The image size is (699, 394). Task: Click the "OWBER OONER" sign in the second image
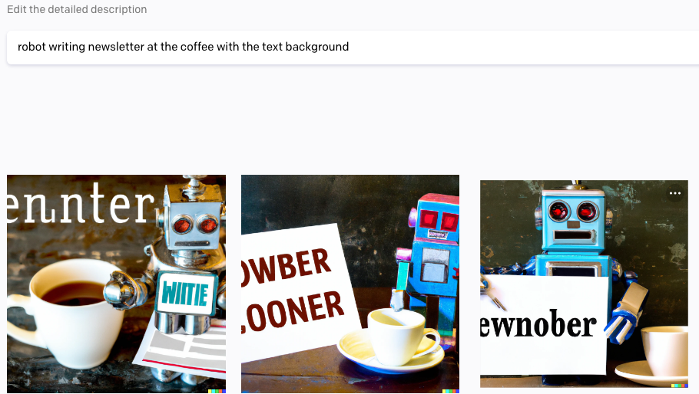click(x=298, y=290)
